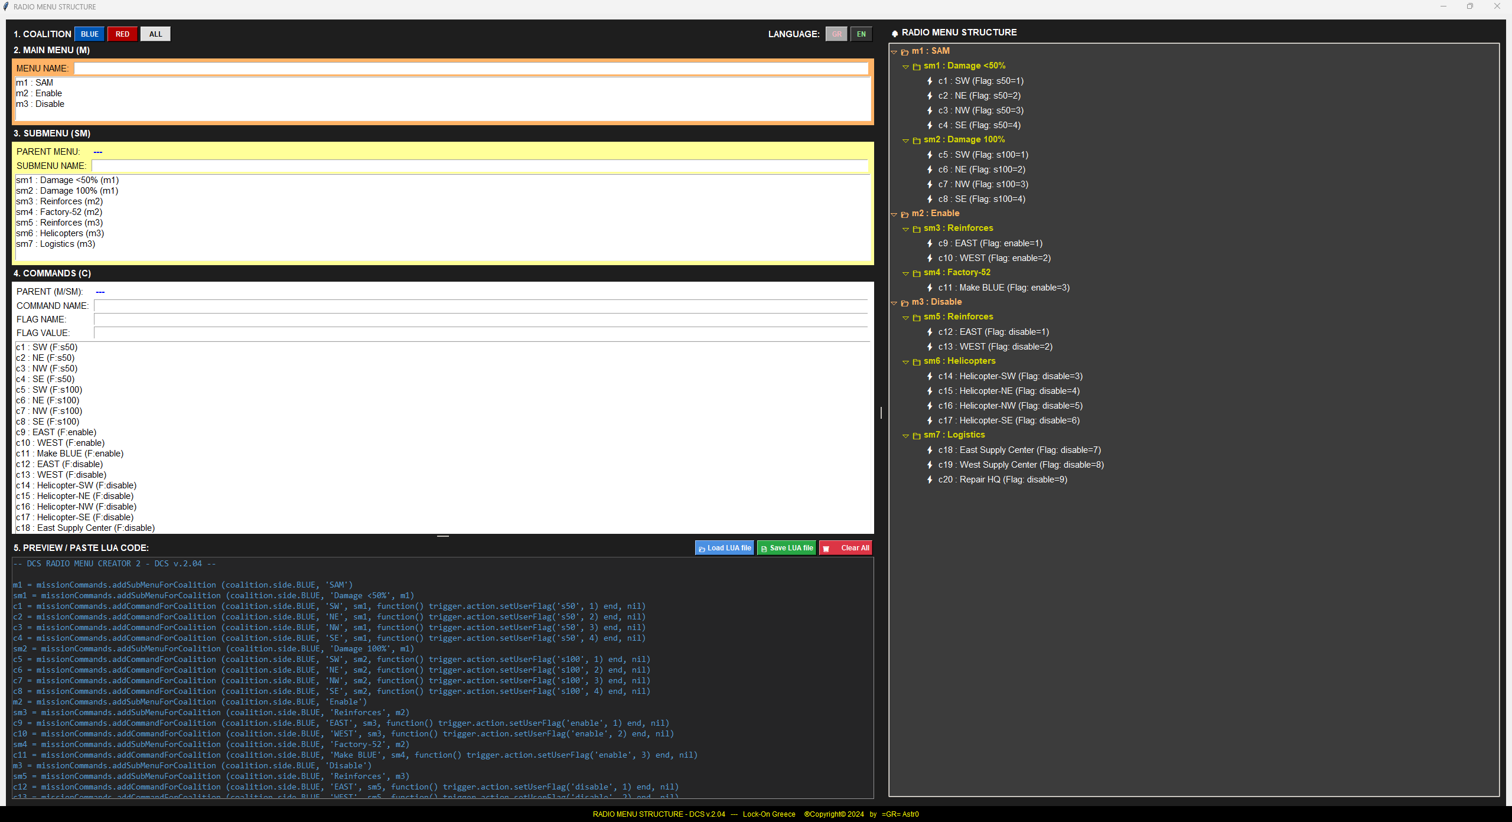1512x822 pixels.
Task: Select the RED coalition toggle
Action: (x=122, y=34)
